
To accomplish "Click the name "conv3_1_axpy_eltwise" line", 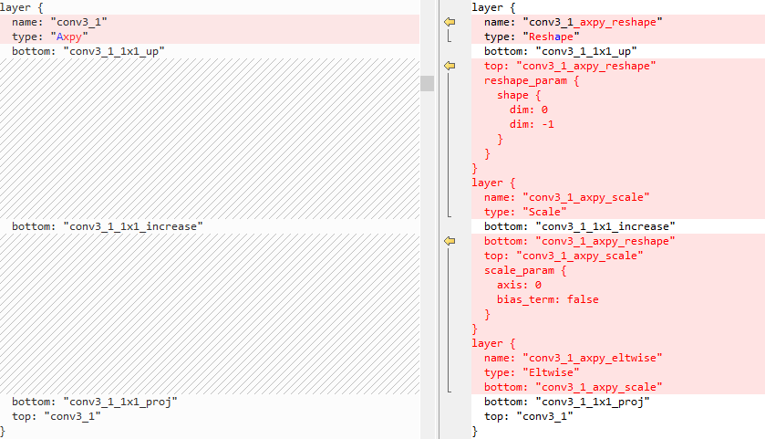I will 573,358.
